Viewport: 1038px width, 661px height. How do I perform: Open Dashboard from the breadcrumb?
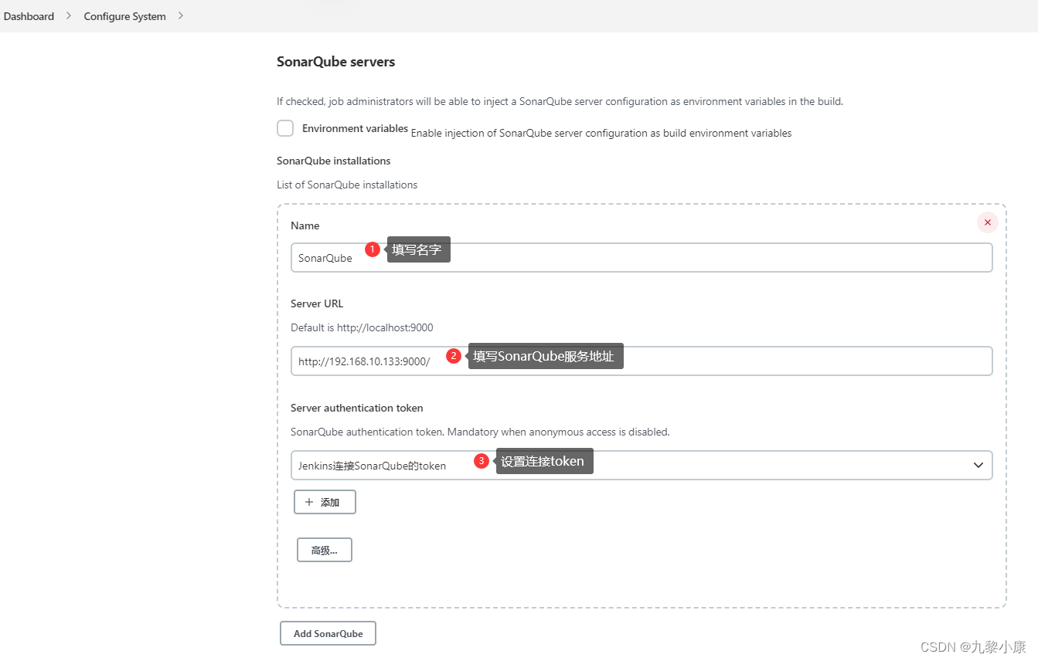(29, 15)
